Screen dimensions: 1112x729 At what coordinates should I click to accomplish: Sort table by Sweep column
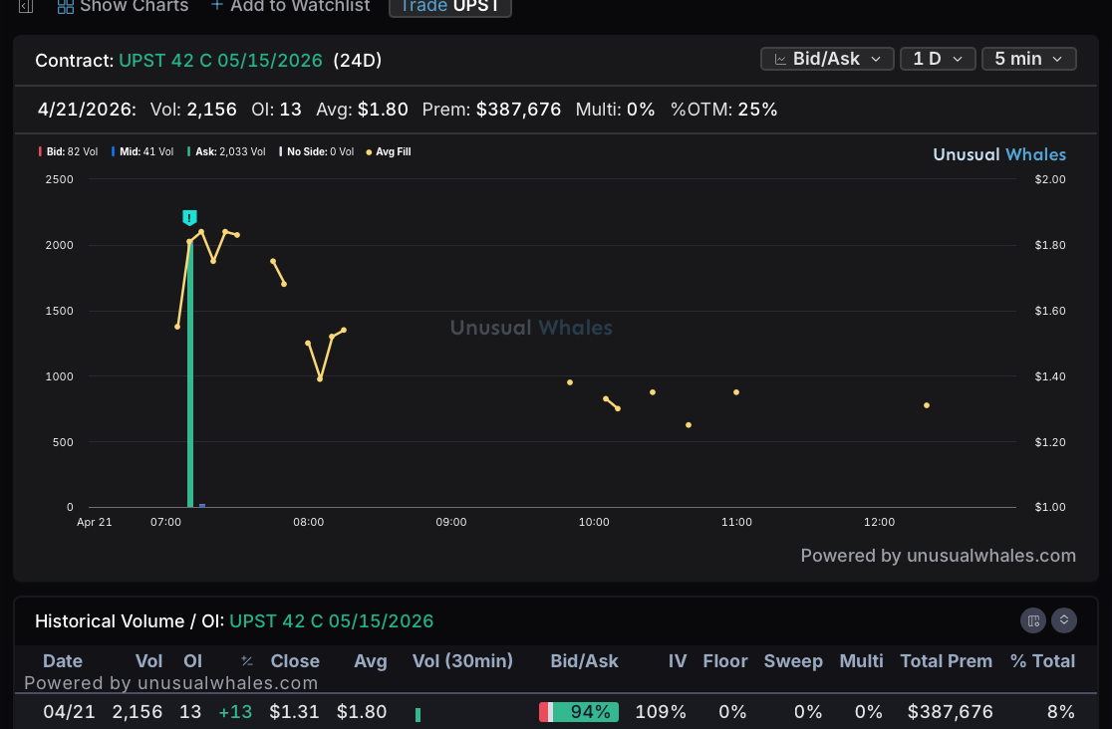coord(793,661)
